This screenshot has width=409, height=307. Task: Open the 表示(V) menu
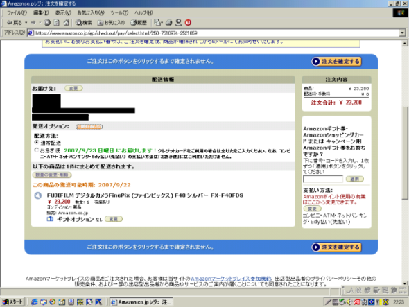(x=63, y=12)
